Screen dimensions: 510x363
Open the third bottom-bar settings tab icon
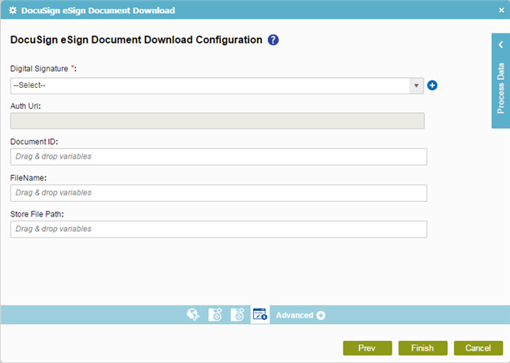(x=237, y=315)
